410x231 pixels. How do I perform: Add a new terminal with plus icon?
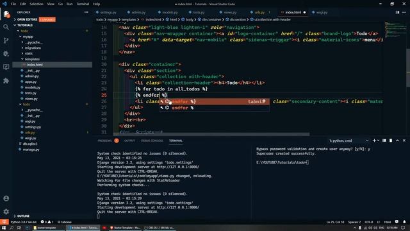pos(374,141)
